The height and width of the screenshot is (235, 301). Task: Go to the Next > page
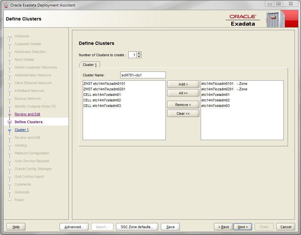point(243,227)
